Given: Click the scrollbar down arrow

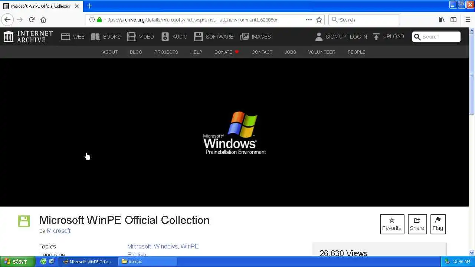Looking at the screenshot, I should (472, 253).
